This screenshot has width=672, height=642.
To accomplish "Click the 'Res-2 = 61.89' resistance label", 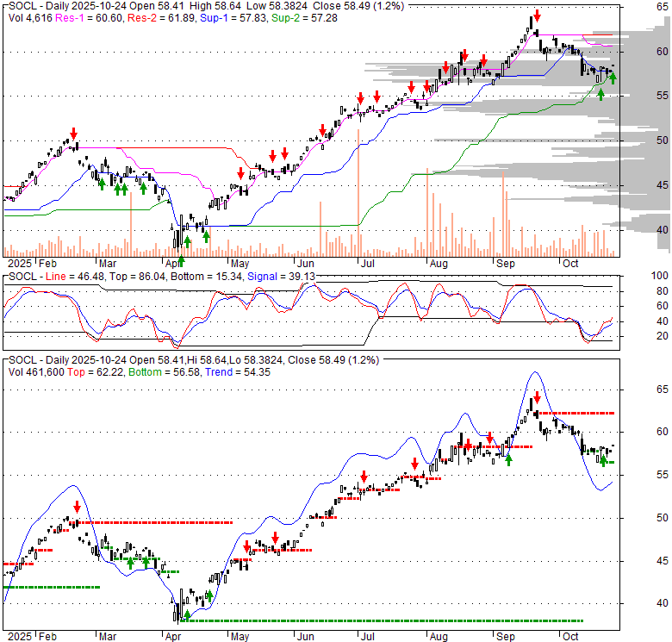I will pos(161,18).
